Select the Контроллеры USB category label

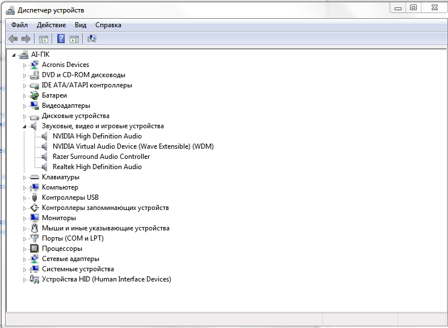[70, 197]
